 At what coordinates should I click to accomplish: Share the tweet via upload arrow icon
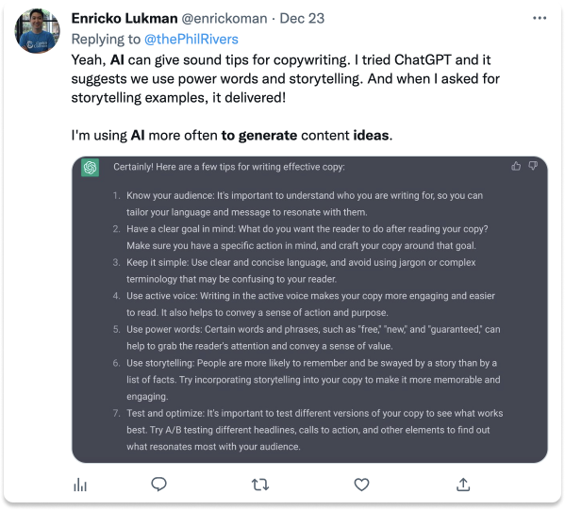(463, 485)
